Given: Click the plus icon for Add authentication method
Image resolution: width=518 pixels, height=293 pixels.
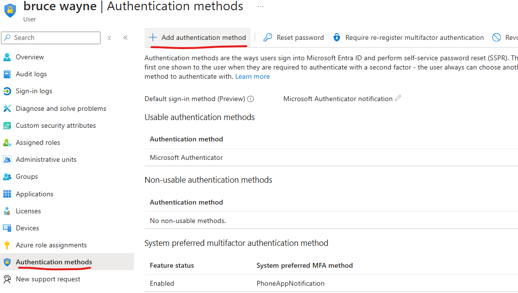Looking at the screenshot, I should tap(152, 37).
